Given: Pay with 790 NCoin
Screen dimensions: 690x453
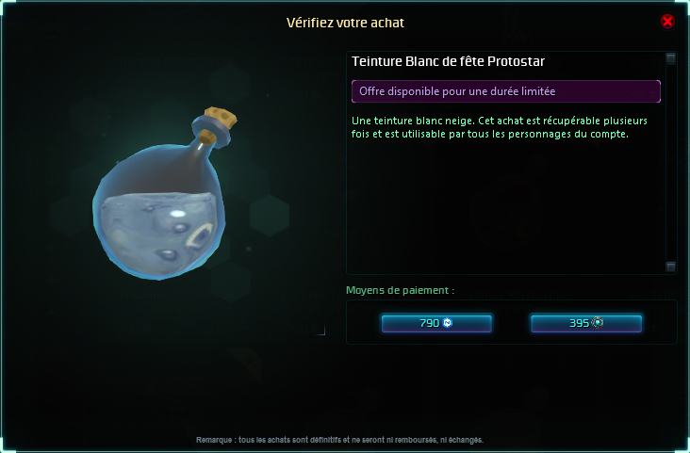Looking at the screenshot, I should pos(436,323).
